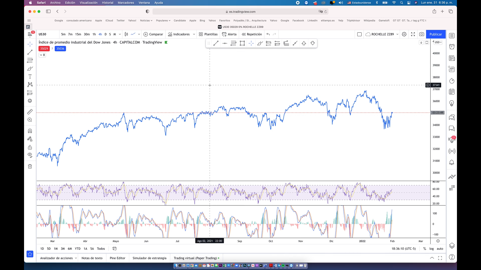Image resolution: width=481 pixels, height=270 pixels.
Task: Activate the zoom in tool
Action: (30, 120)
